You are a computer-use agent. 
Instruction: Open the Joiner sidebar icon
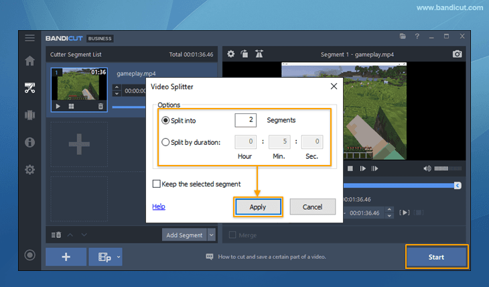30,115
